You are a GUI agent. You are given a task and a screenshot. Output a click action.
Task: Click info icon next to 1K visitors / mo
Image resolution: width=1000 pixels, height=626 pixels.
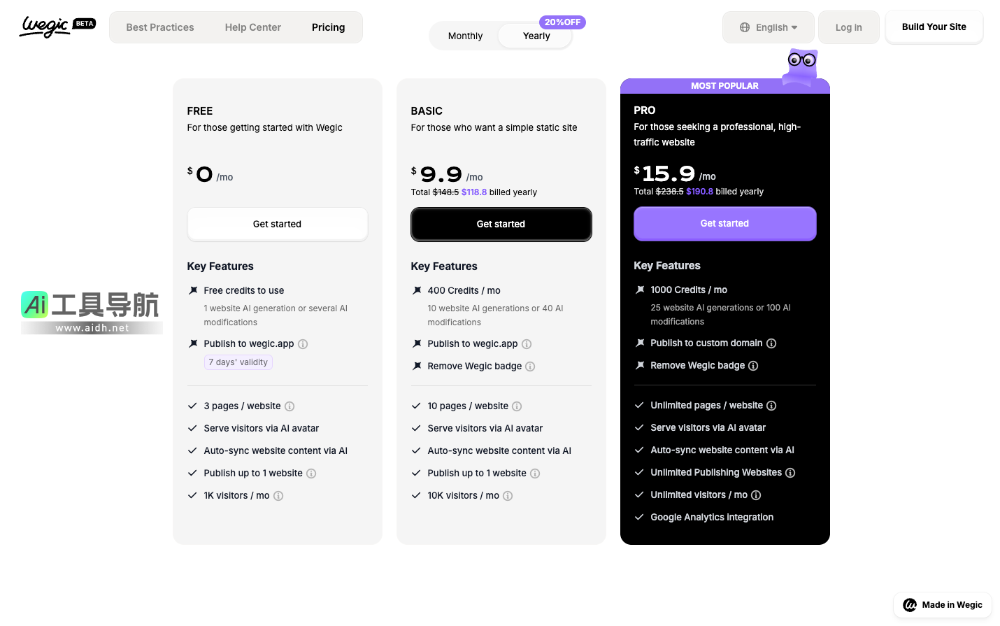tap(278, 496)
